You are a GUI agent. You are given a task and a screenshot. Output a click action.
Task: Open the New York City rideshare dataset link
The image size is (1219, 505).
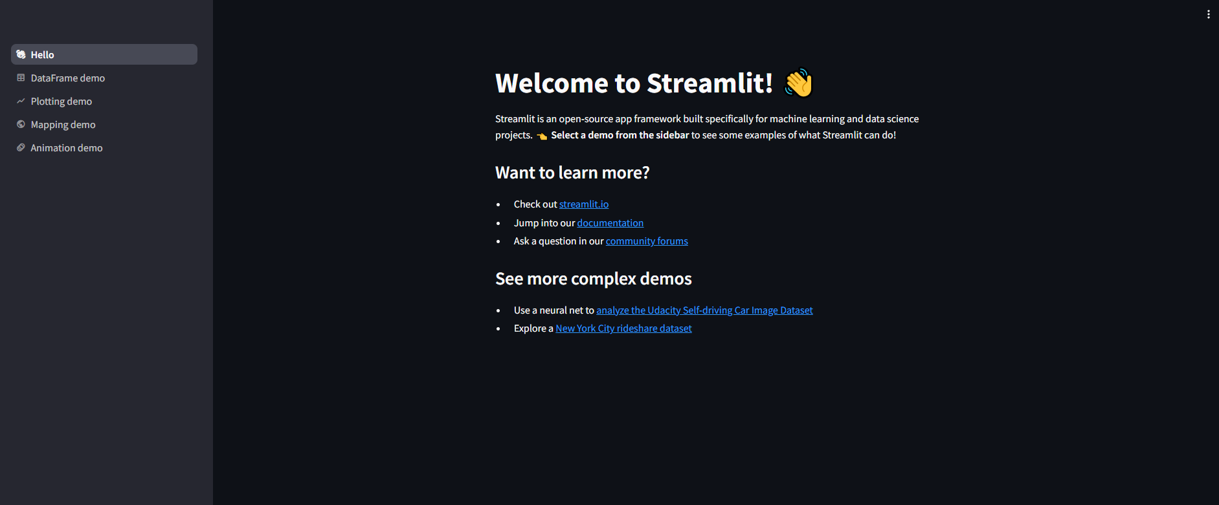[x=623, y=328]
